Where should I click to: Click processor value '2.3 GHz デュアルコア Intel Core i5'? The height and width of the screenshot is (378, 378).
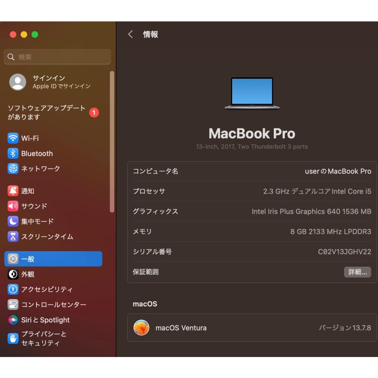[x=317, y=191]
